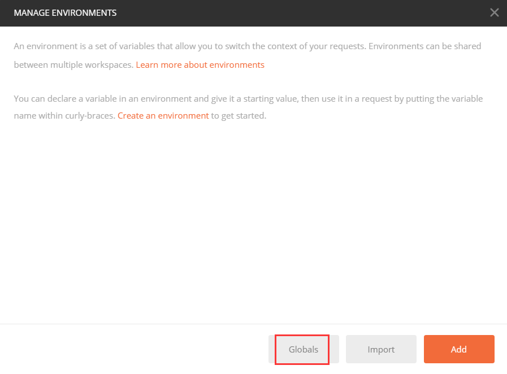Click the phrase 'name within curly-braces.'

pos(64,115)
